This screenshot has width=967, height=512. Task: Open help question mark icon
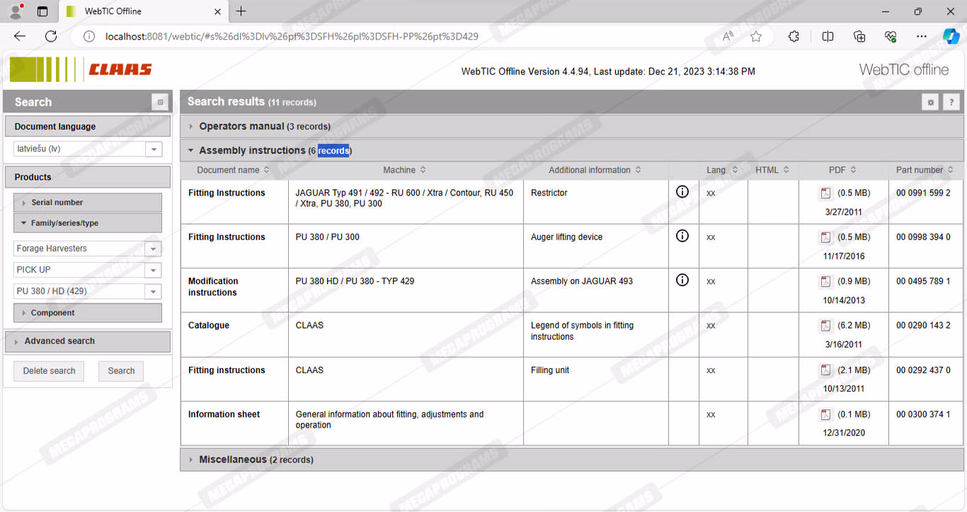(951, 103)
